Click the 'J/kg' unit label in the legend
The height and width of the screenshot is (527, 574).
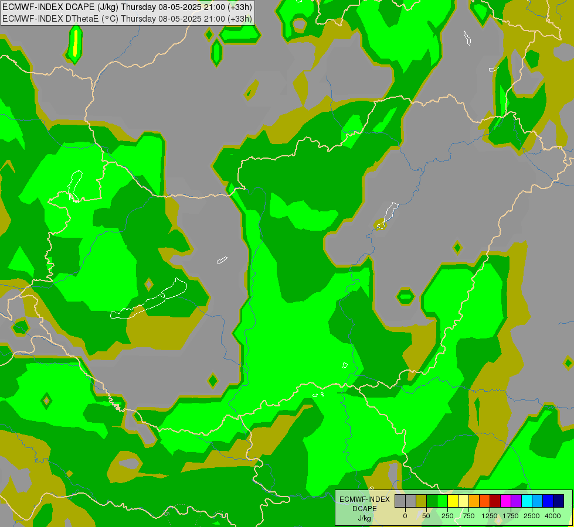pyautogui.click(x=365, y=518)
